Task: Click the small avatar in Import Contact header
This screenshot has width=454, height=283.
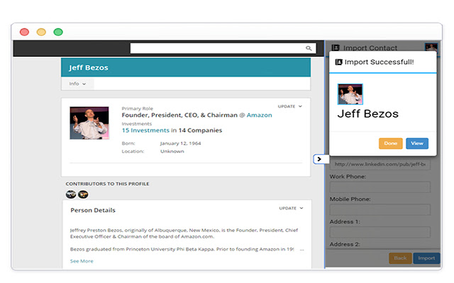Action: tap(431, 47)
